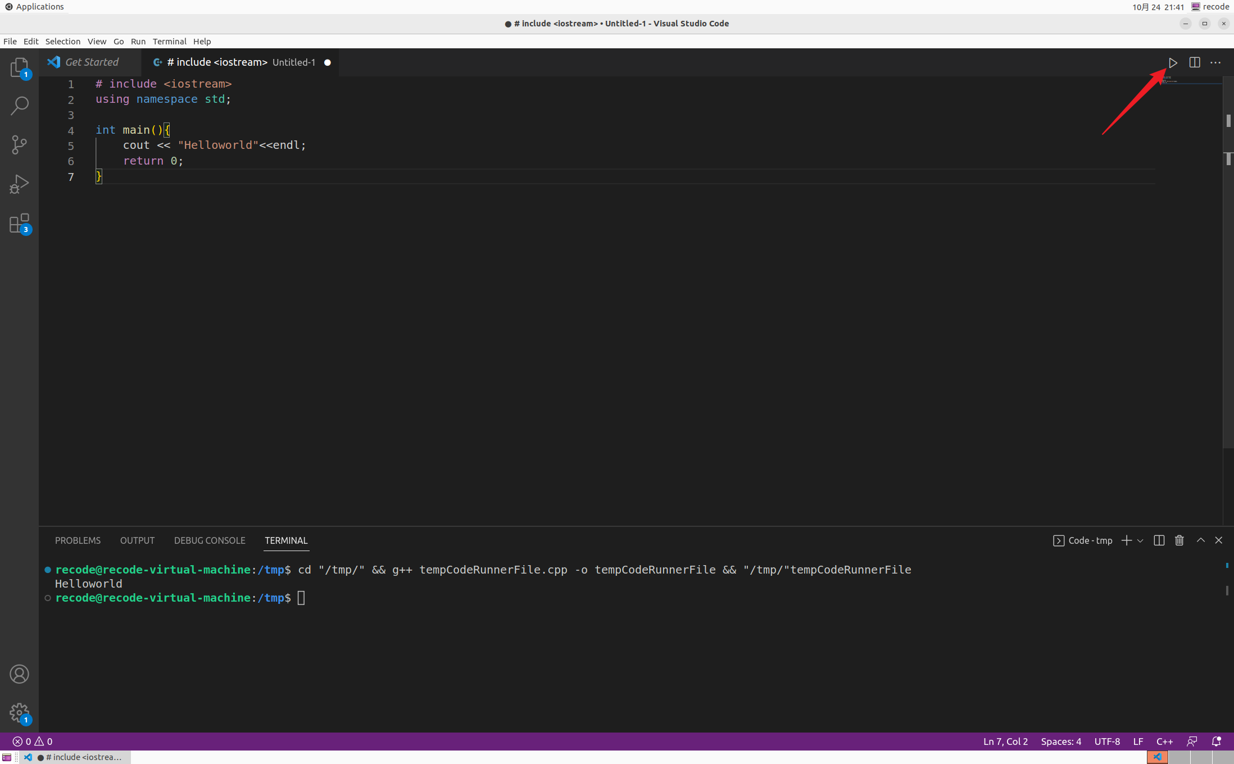The height and width of the screenshot is (764, 1234).
Task: Split the editor to the right
Action: 1195,62
